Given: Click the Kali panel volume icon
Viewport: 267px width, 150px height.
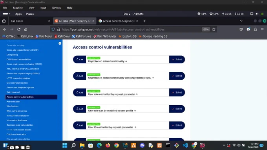Looking at the screenshot, I should [257, 14].
